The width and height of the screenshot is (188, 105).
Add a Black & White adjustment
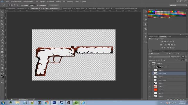pyautogui.click(x=167, y=45)
